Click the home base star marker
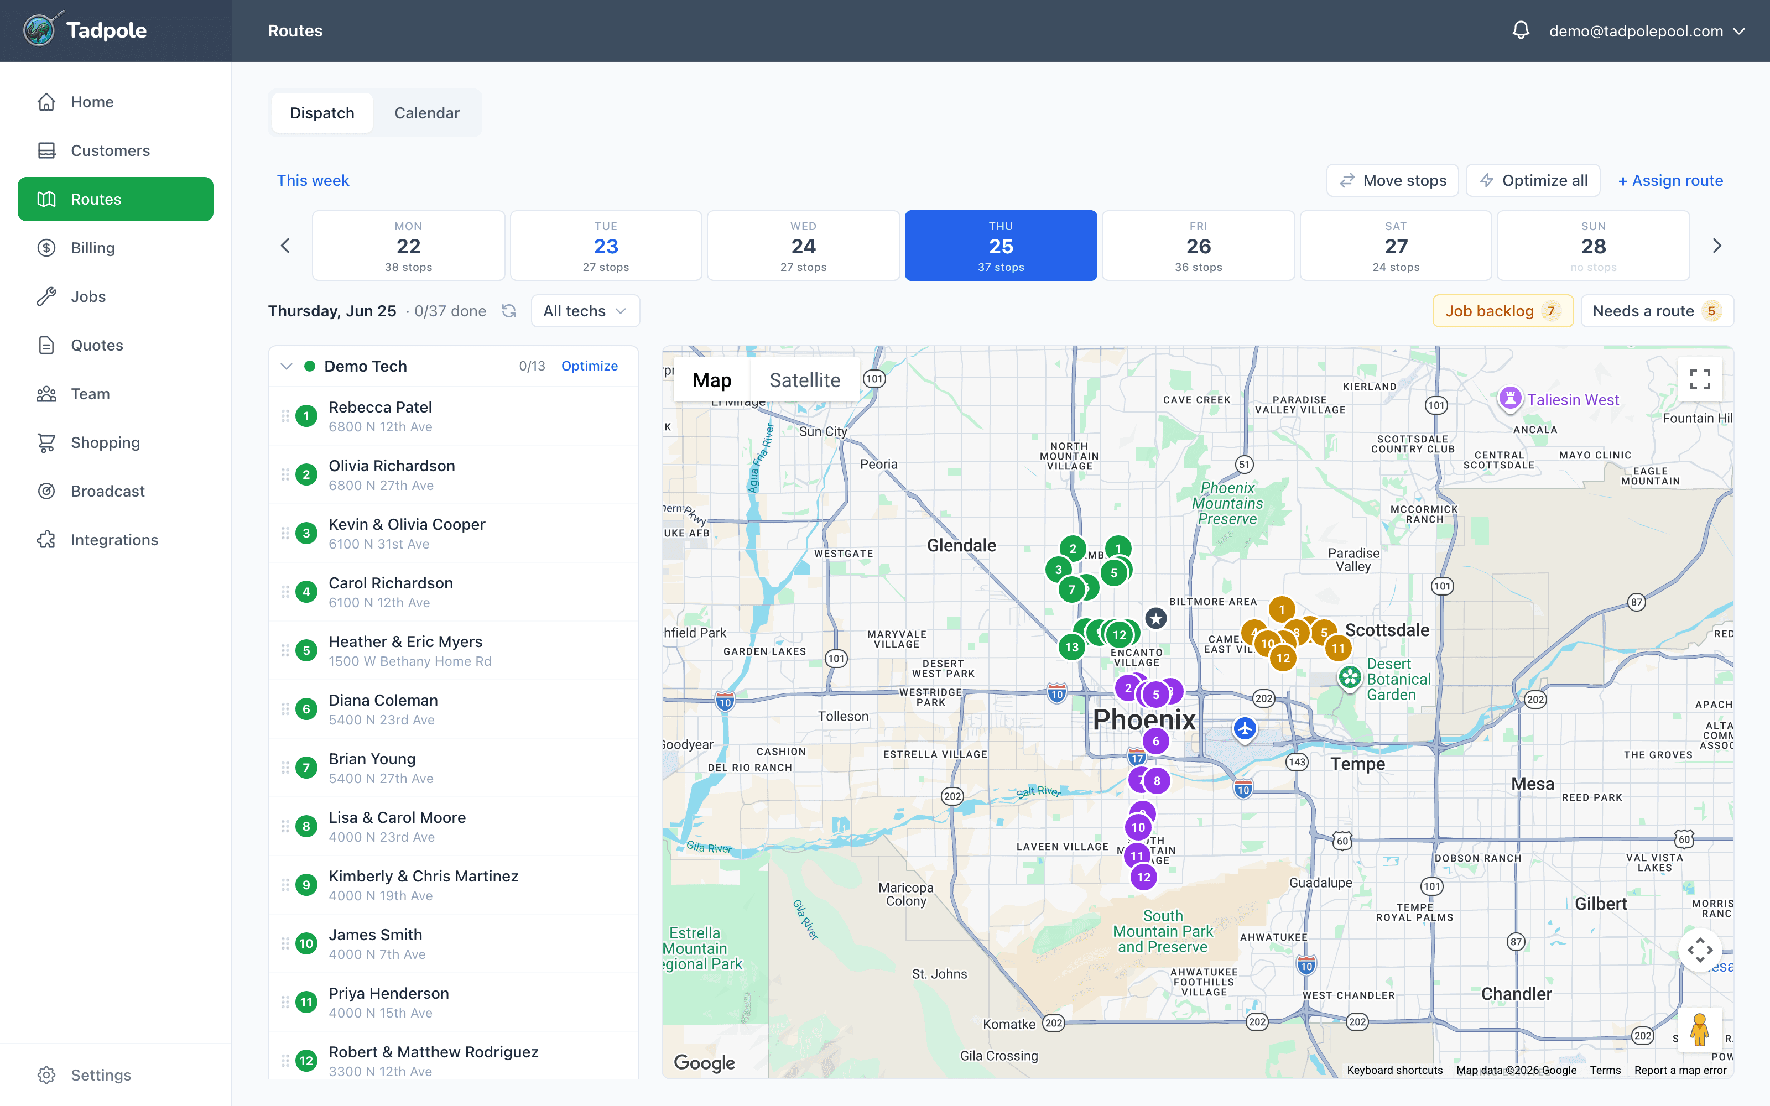 (1155, 619)
